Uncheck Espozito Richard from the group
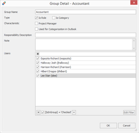 tap(38, 59)
